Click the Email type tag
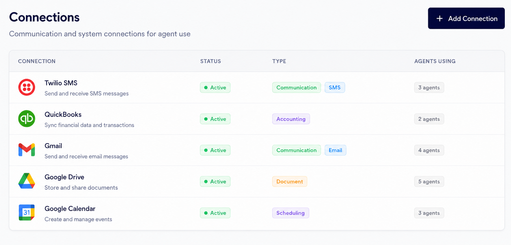 click(335, 150)
